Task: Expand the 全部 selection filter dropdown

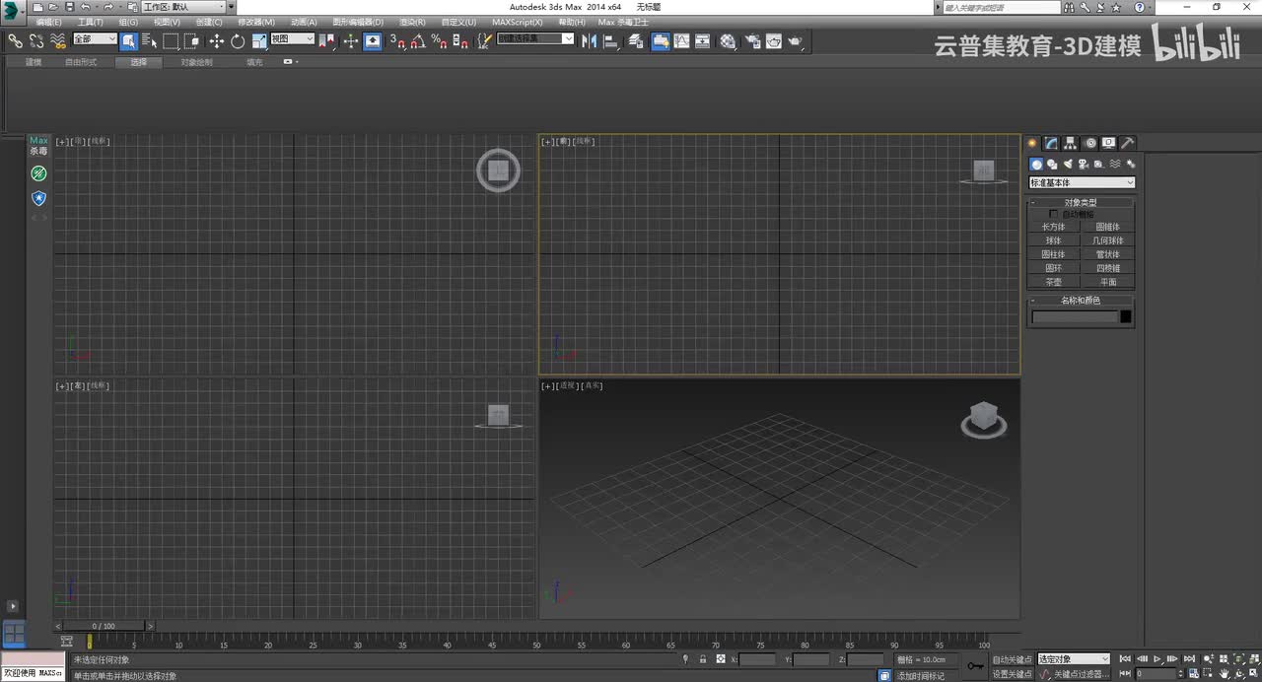Action: point(95,39)
